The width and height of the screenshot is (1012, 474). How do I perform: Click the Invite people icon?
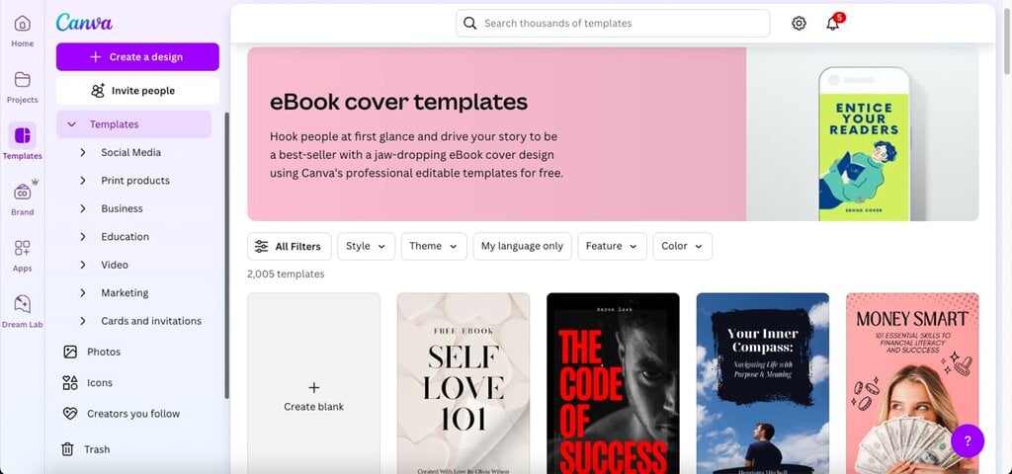pyautogui.click(x=98, y=90)
